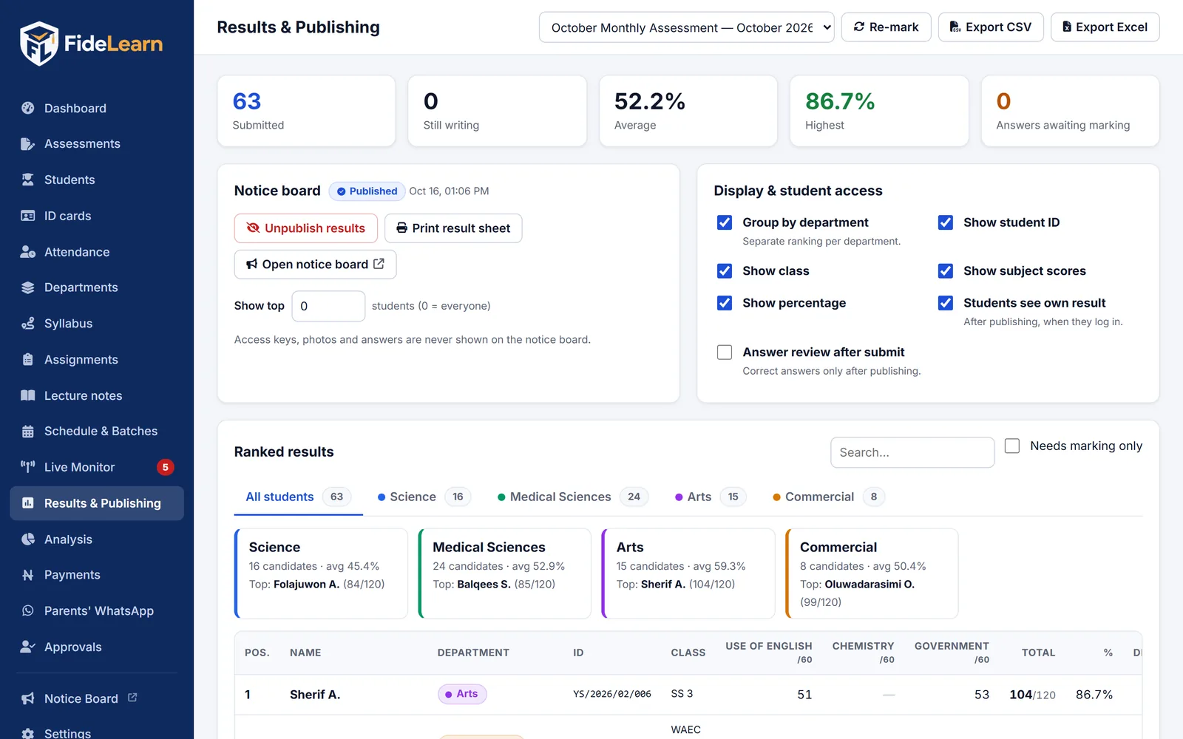Switch to Science tab
Image resolution: width=1183 pixels, height=739 pixels.
(x=424, y=497)
